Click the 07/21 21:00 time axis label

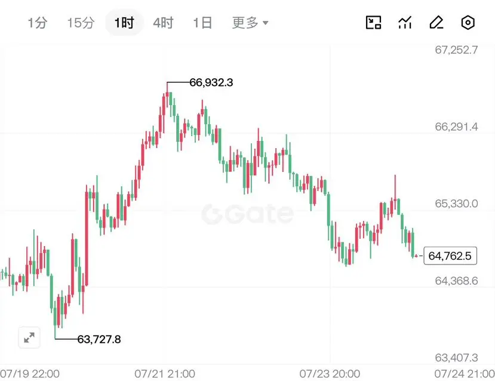(165, 374)
